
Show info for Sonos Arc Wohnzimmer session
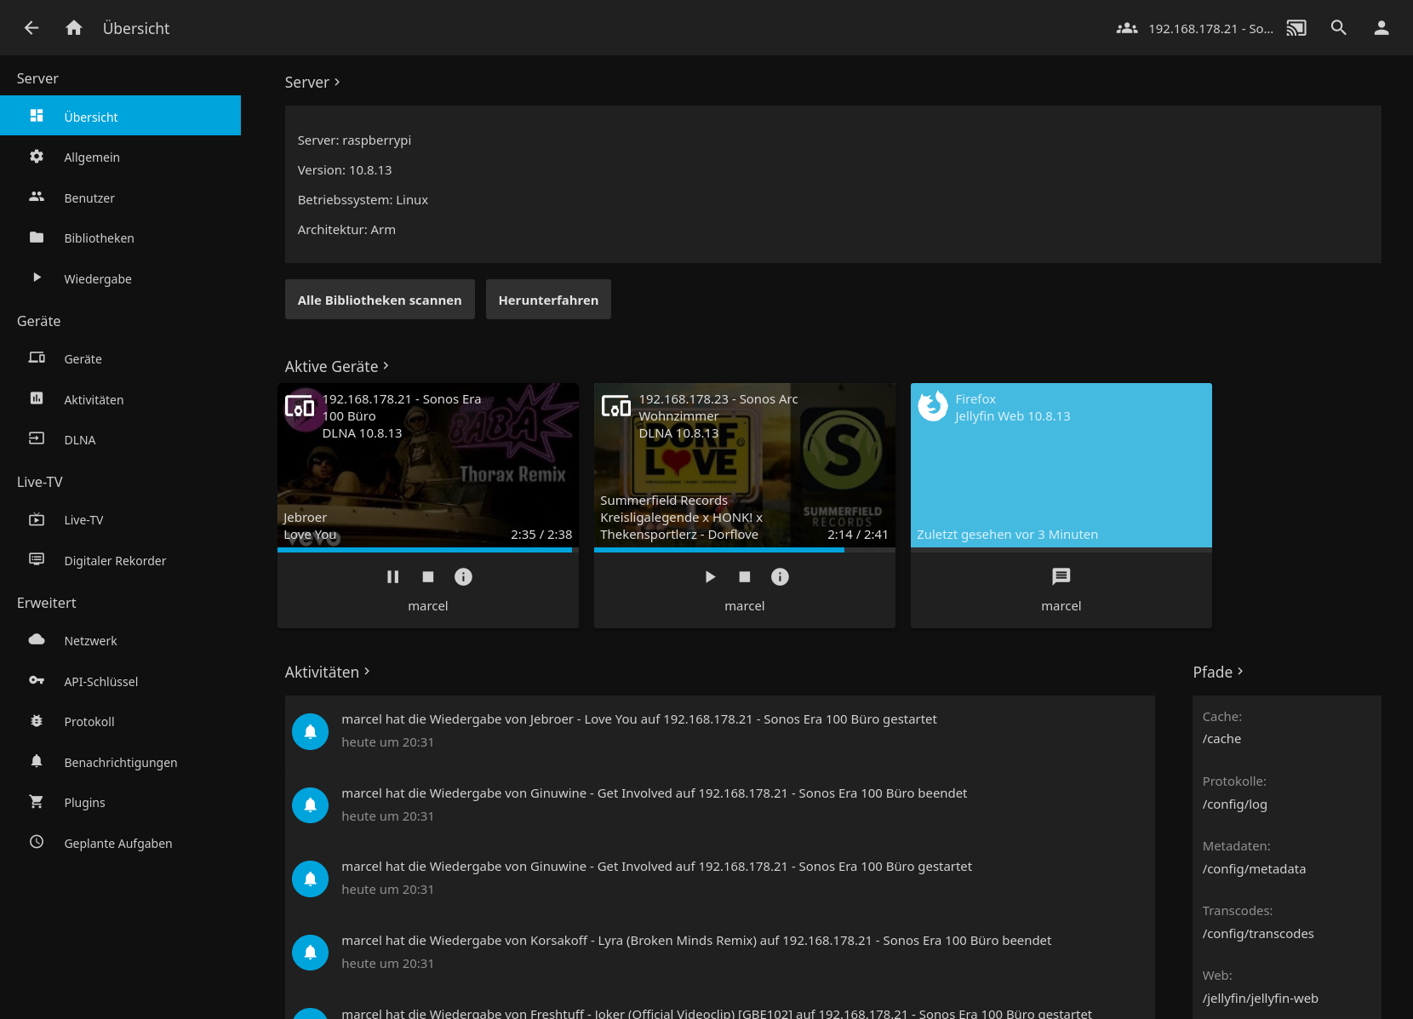coord(780,577)
